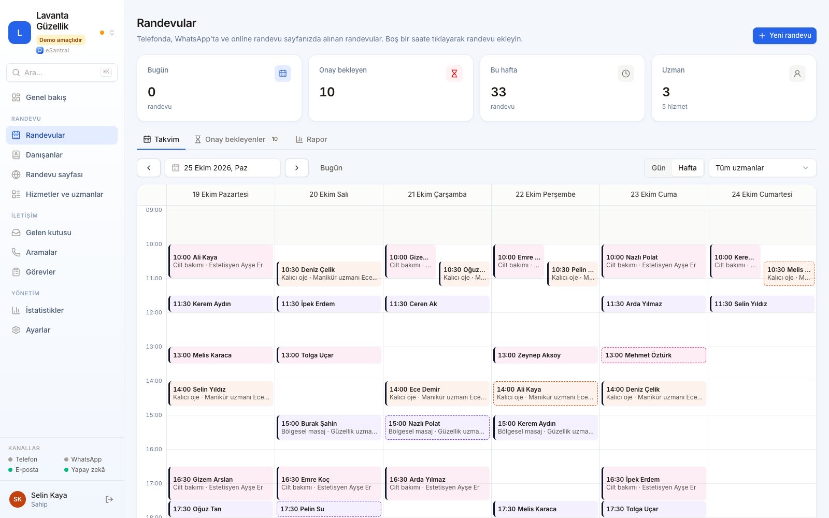Image resolution: width=829 pixels, height=518 pixels.
Task: Click the Ayarlar gear icon
Action: tap(16, 330)
